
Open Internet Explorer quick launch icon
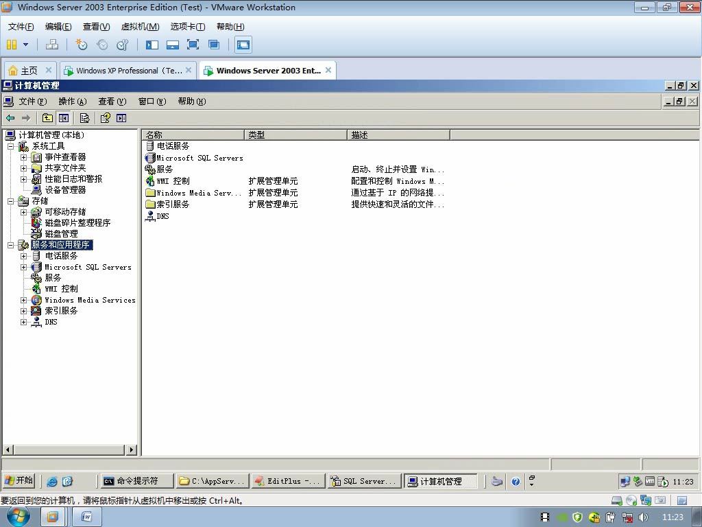(x=52, y=481)
